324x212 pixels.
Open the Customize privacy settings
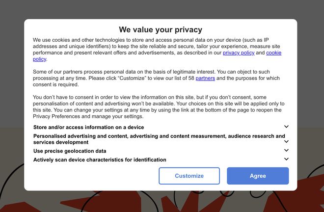pos(189,176)
